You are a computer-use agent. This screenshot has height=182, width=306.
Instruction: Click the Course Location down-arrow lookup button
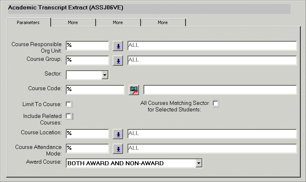118,134
